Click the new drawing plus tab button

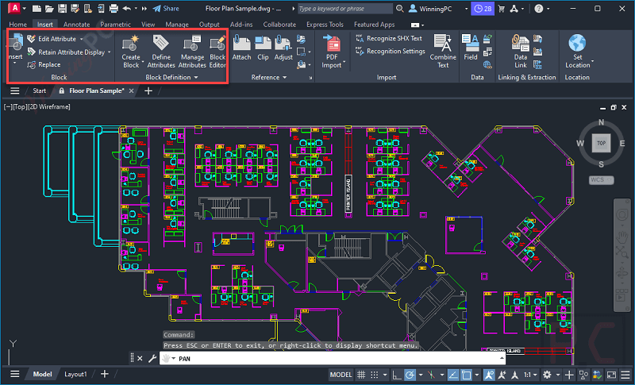pos(148,90)
